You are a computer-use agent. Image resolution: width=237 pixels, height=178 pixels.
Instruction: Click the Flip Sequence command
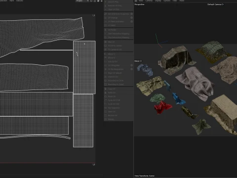tap(114, 108)
